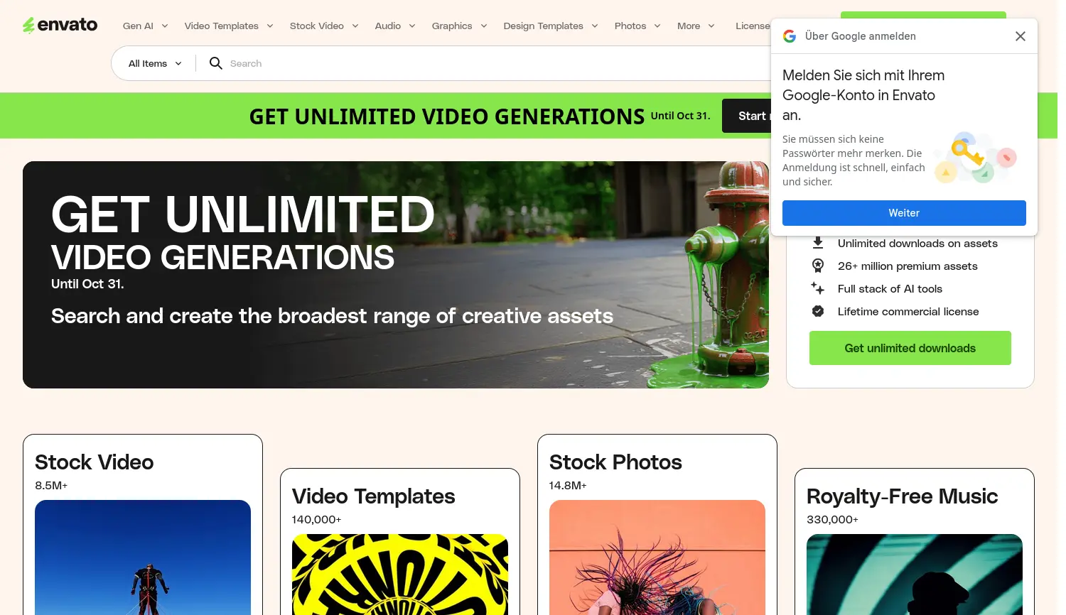Open the Graphics nav menu
1066x615 pixels.
(x=458, y=26)
